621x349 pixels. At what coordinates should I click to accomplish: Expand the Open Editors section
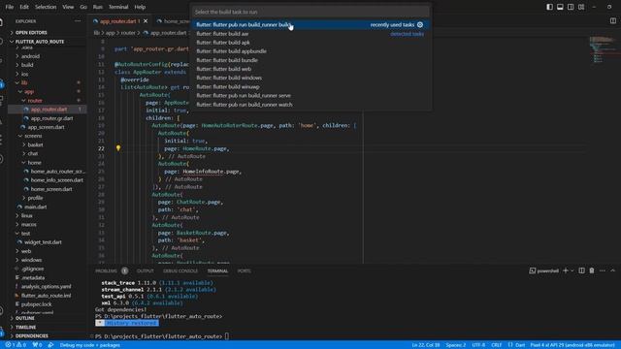click(31, 32)
